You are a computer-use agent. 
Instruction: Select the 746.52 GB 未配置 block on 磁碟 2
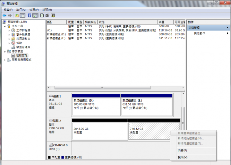(154, 129)
